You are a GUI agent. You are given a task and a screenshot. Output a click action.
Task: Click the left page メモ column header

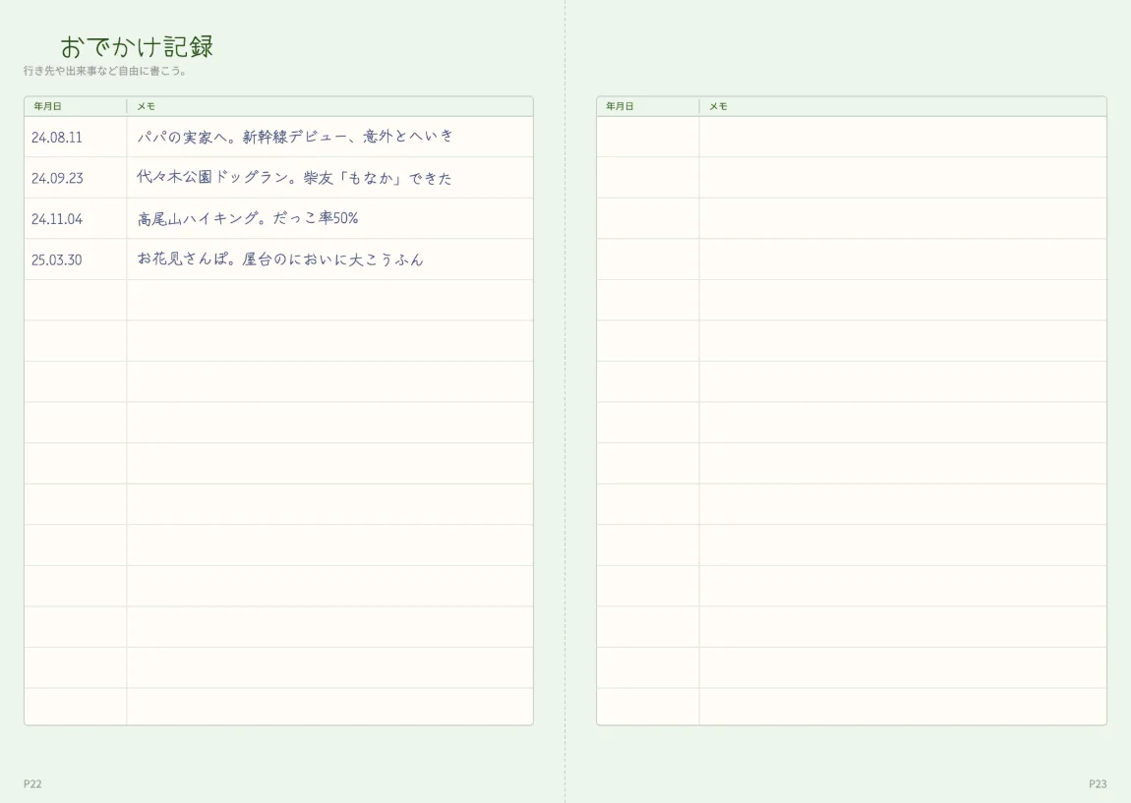pos(146,106)
